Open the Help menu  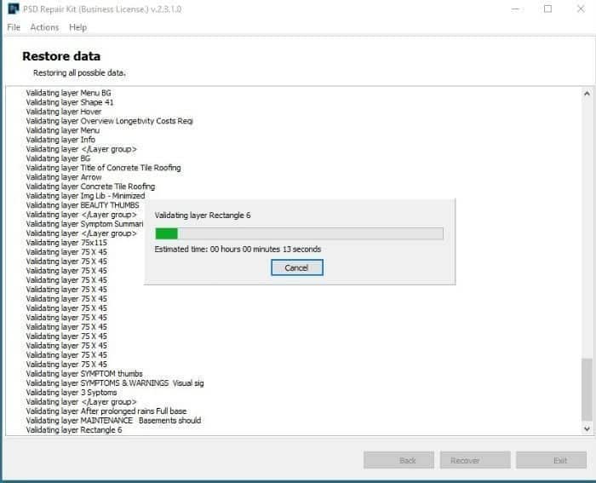click(77, 27)
